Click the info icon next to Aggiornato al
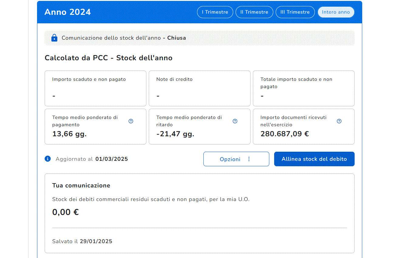This screenshot has width=412, height=258. [48, 159]
